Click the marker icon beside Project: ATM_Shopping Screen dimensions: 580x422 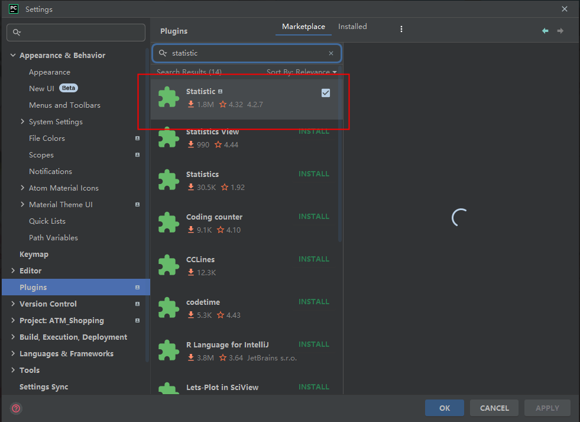[x=137, y=321]
